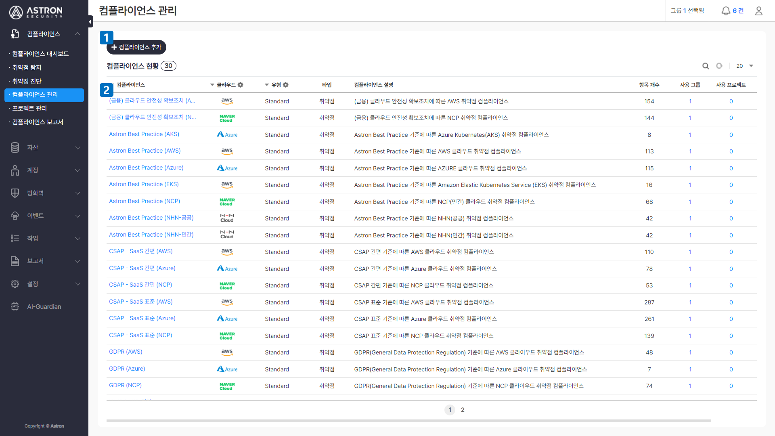Expand the 작업 section chevron
Image resolution: width=775 pixels, height=436 pixels.
(77, 238)
